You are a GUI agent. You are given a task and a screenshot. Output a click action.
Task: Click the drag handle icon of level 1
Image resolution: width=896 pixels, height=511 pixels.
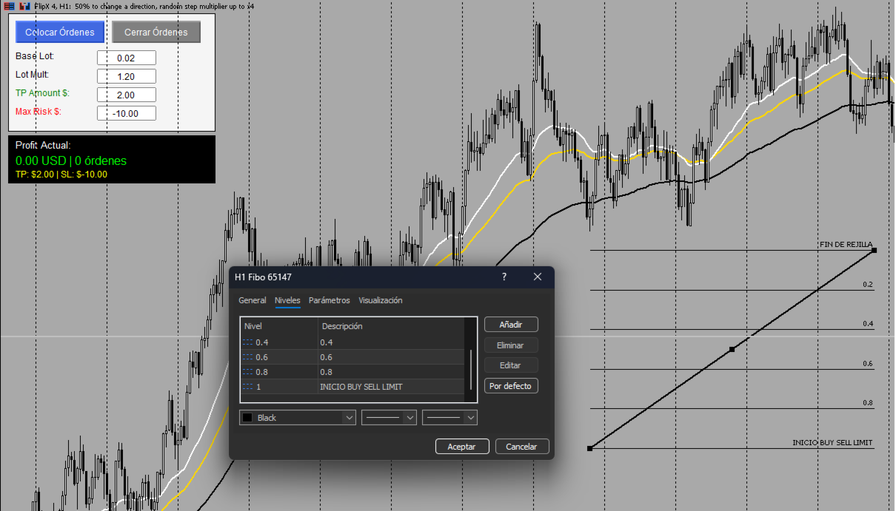[x=247, y=387]
